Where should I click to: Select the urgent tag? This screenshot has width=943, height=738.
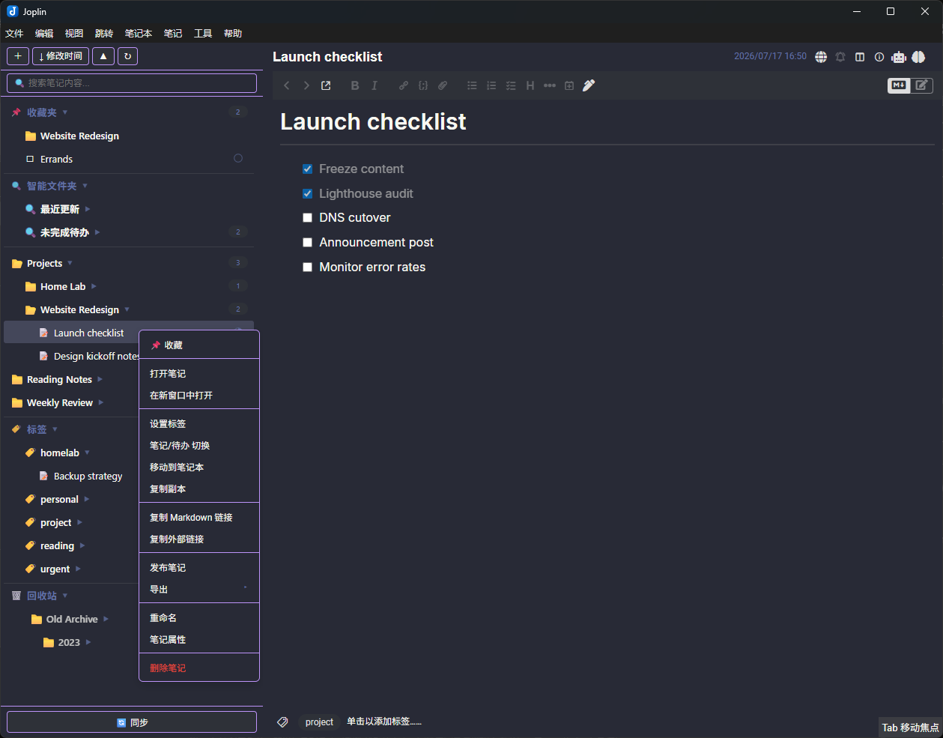[55, 569]
